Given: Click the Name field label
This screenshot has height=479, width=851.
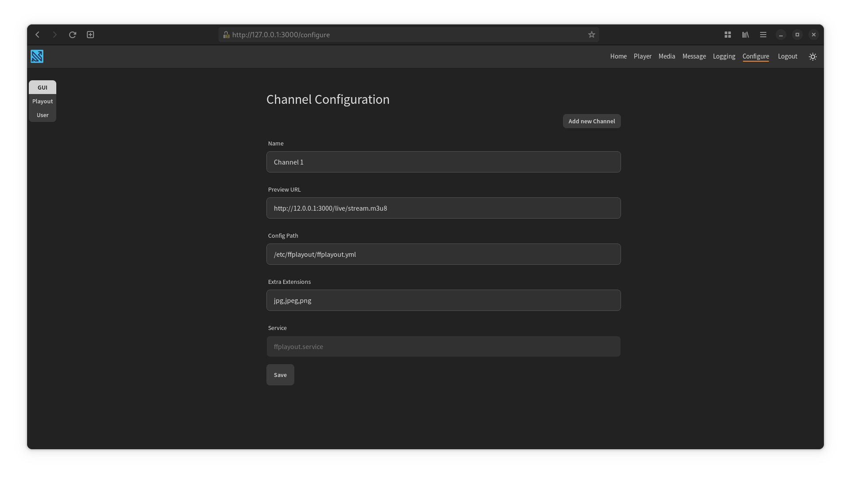Looking at the screenshot, I should click(276, 143).
